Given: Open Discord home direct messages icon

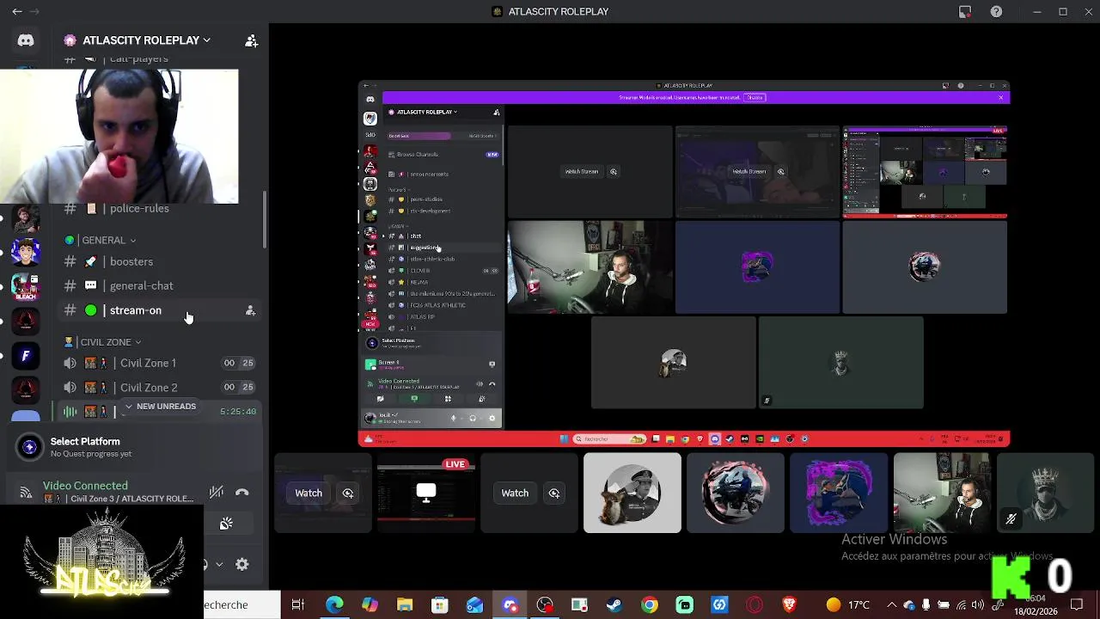Looking at the screenshot, I should 26,40.
